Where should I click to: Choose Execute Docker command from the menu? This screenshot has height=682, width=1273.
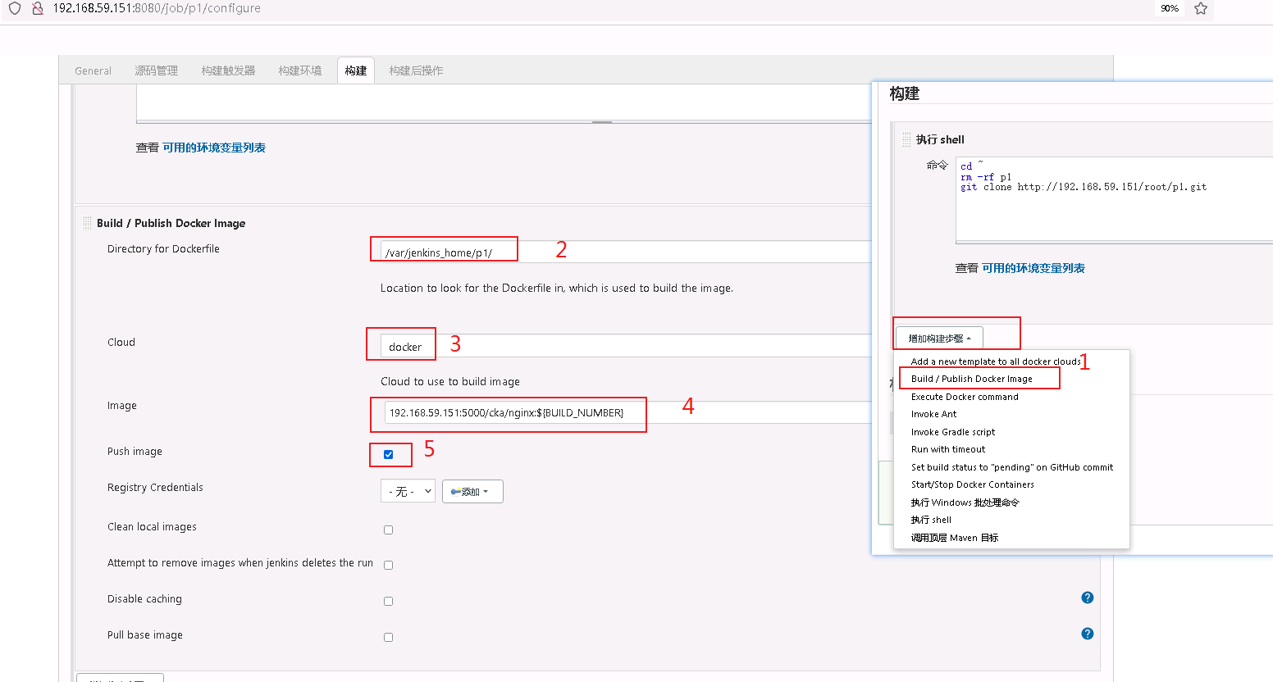[965, 397]
